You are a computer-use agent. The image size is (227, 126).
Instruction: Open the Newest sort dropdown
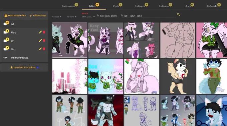click(56, 17)
